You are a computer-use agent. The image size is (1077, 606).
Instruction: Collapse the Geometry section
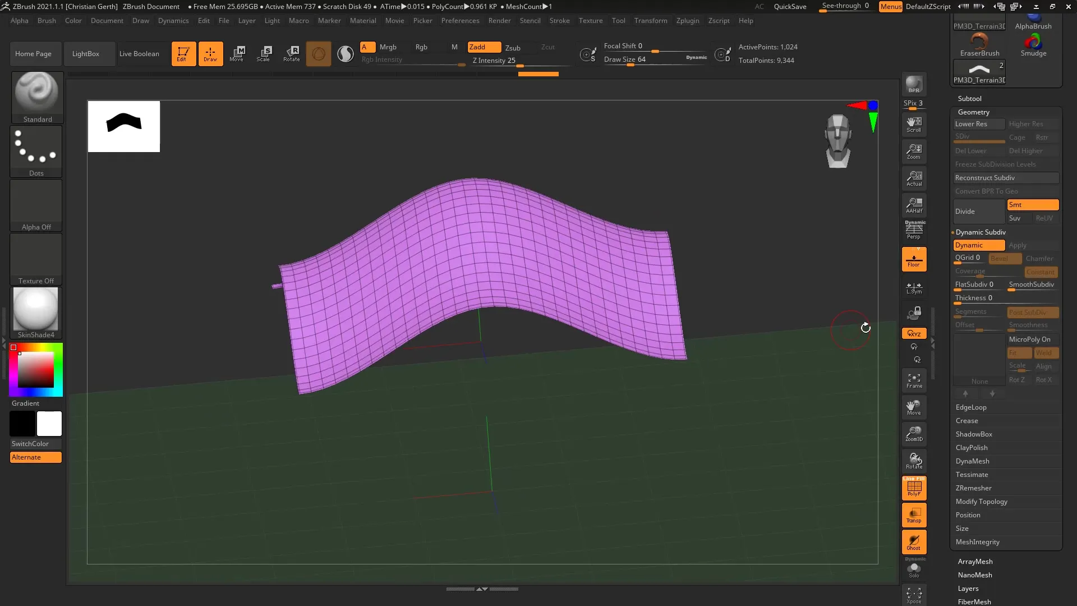pyautogui.click(x=974, y=112)
